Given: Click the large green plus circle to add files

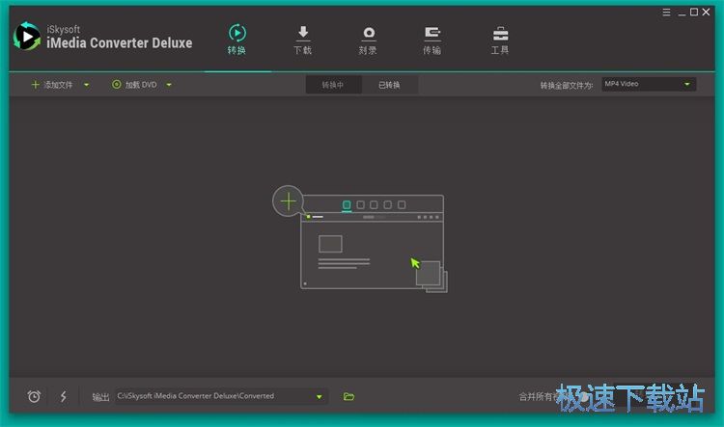Looking at the screenshot, I should click(x=288, y=201).
